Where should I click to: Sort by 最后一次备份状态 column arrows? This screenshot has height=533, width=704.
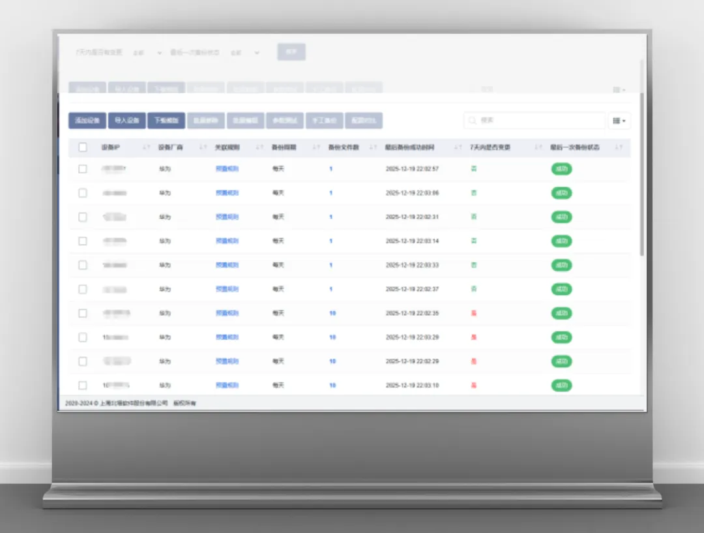[619, 147]
